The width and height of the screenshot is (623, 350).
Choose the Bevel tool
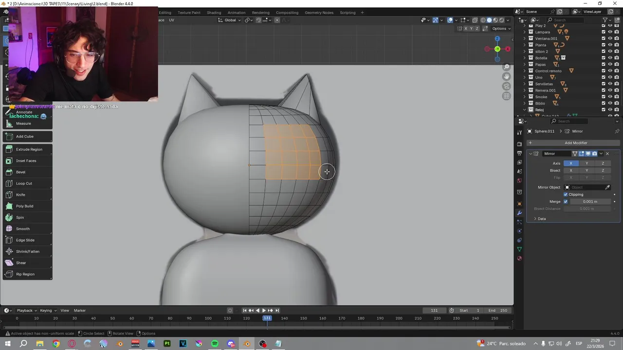tap(27, 172)
